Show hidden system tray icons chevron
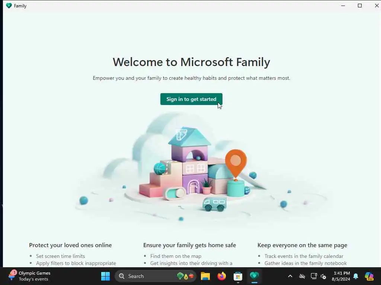The width and height of the screenshot is (381, 285). tap(290, 276)
